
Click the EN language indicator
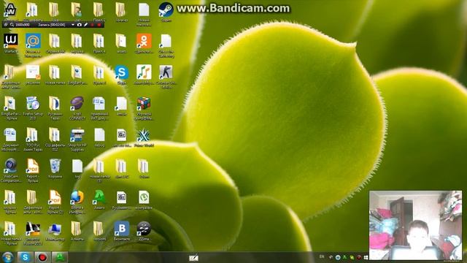click(x=322, y=256)
